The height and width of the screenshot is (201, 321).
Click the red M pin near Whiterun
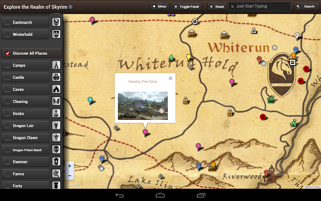(259, 60)
